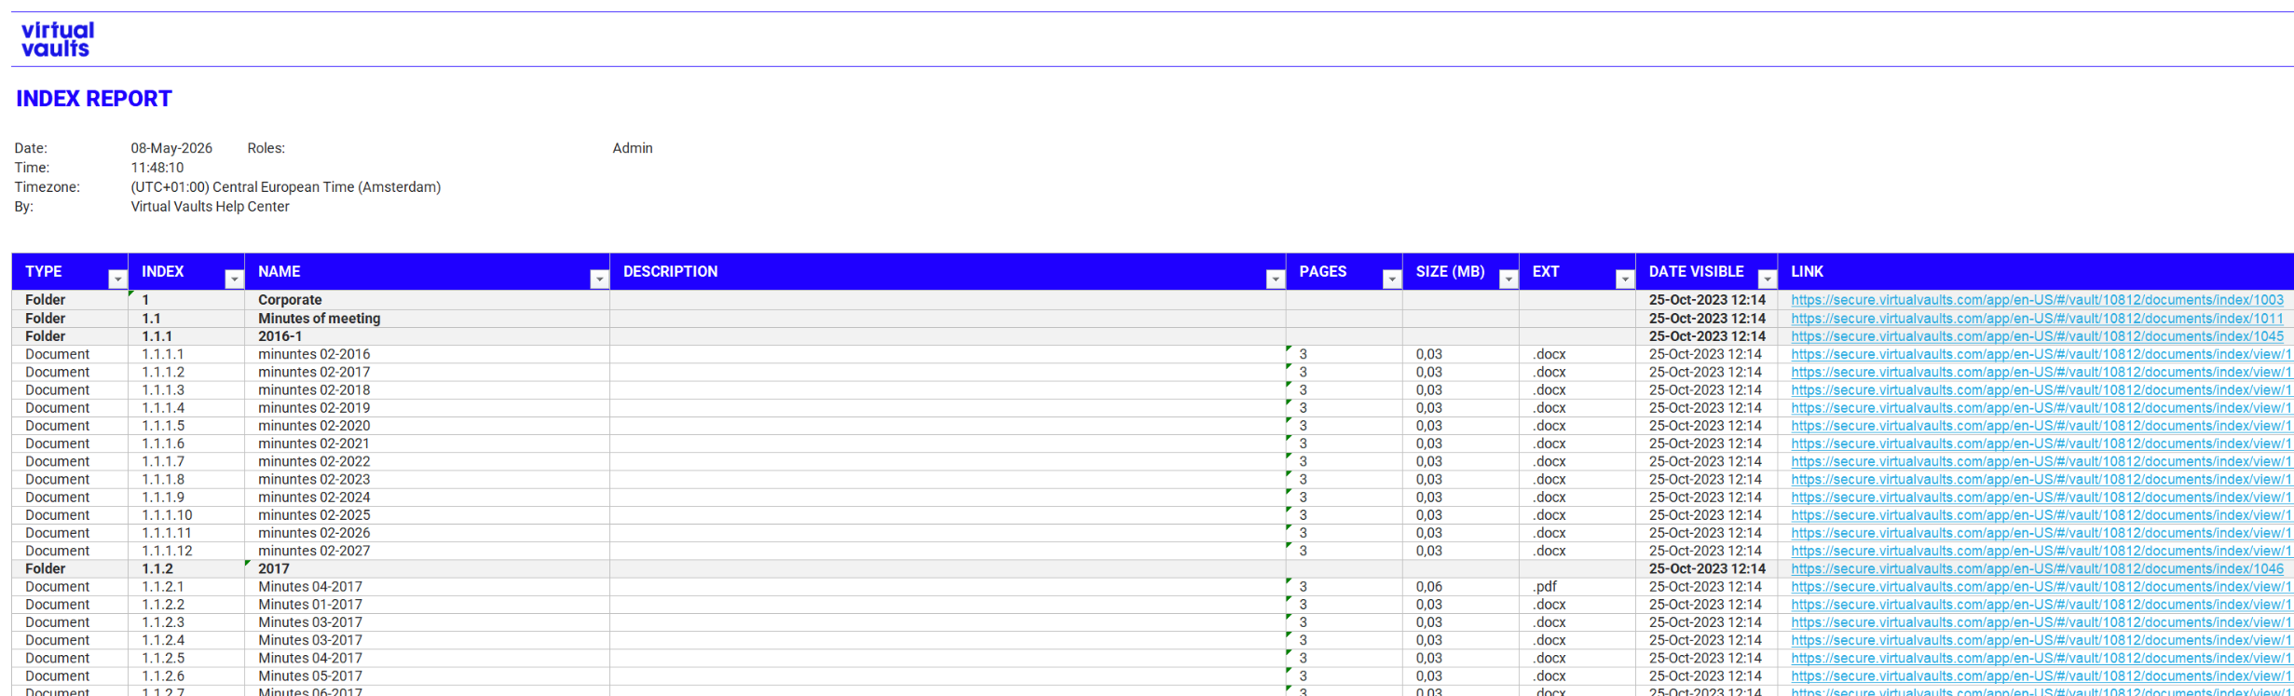Open the link for Minutes 05-2017

(2041, 676)
